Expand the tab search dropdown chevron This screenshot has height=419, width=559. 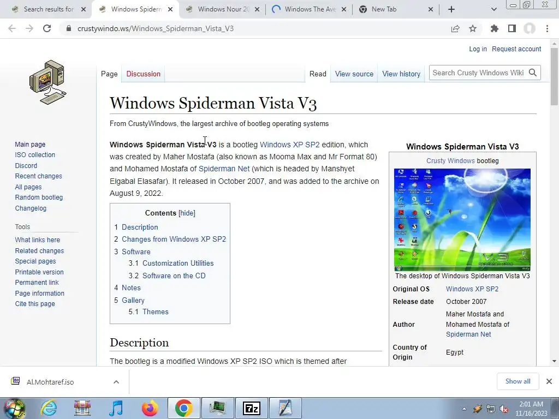coord(493,9)
